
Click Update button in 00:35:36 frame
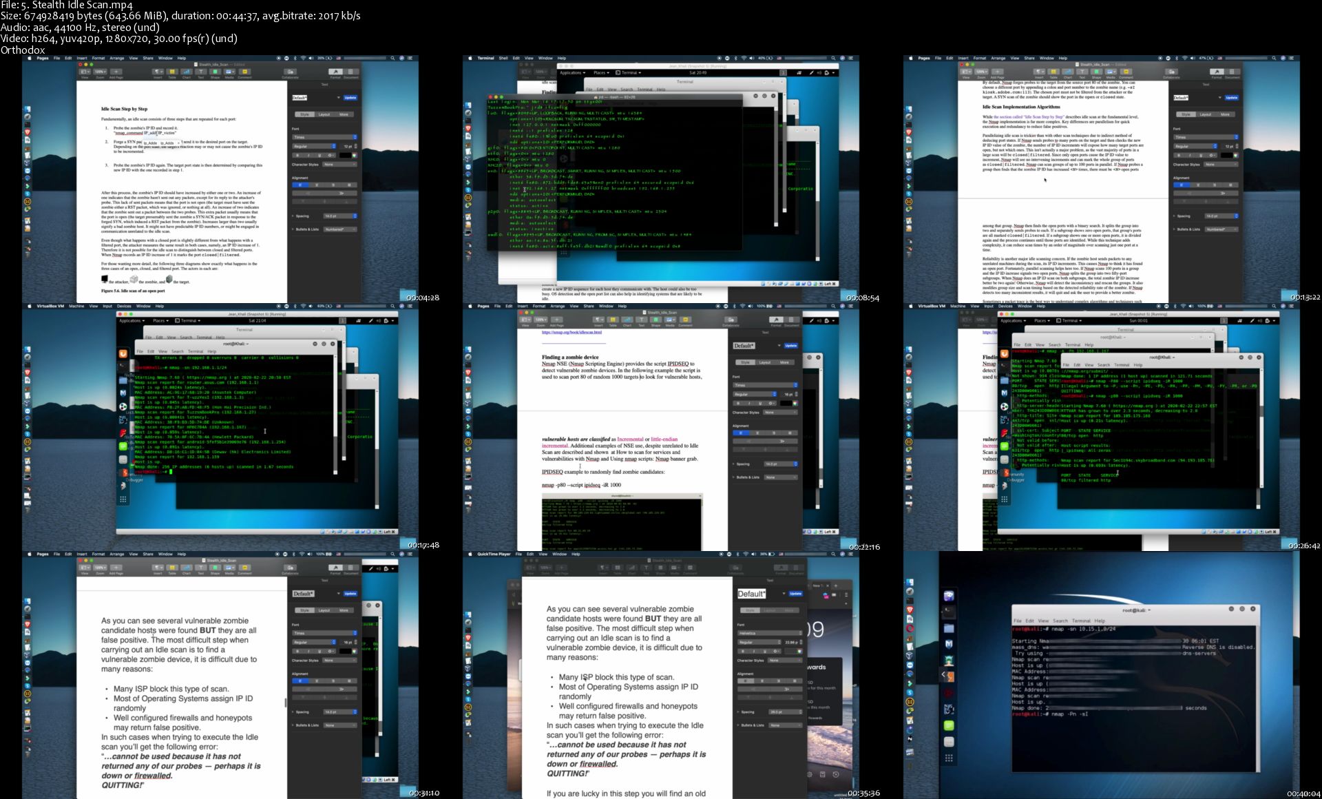[x=795, y=593]
